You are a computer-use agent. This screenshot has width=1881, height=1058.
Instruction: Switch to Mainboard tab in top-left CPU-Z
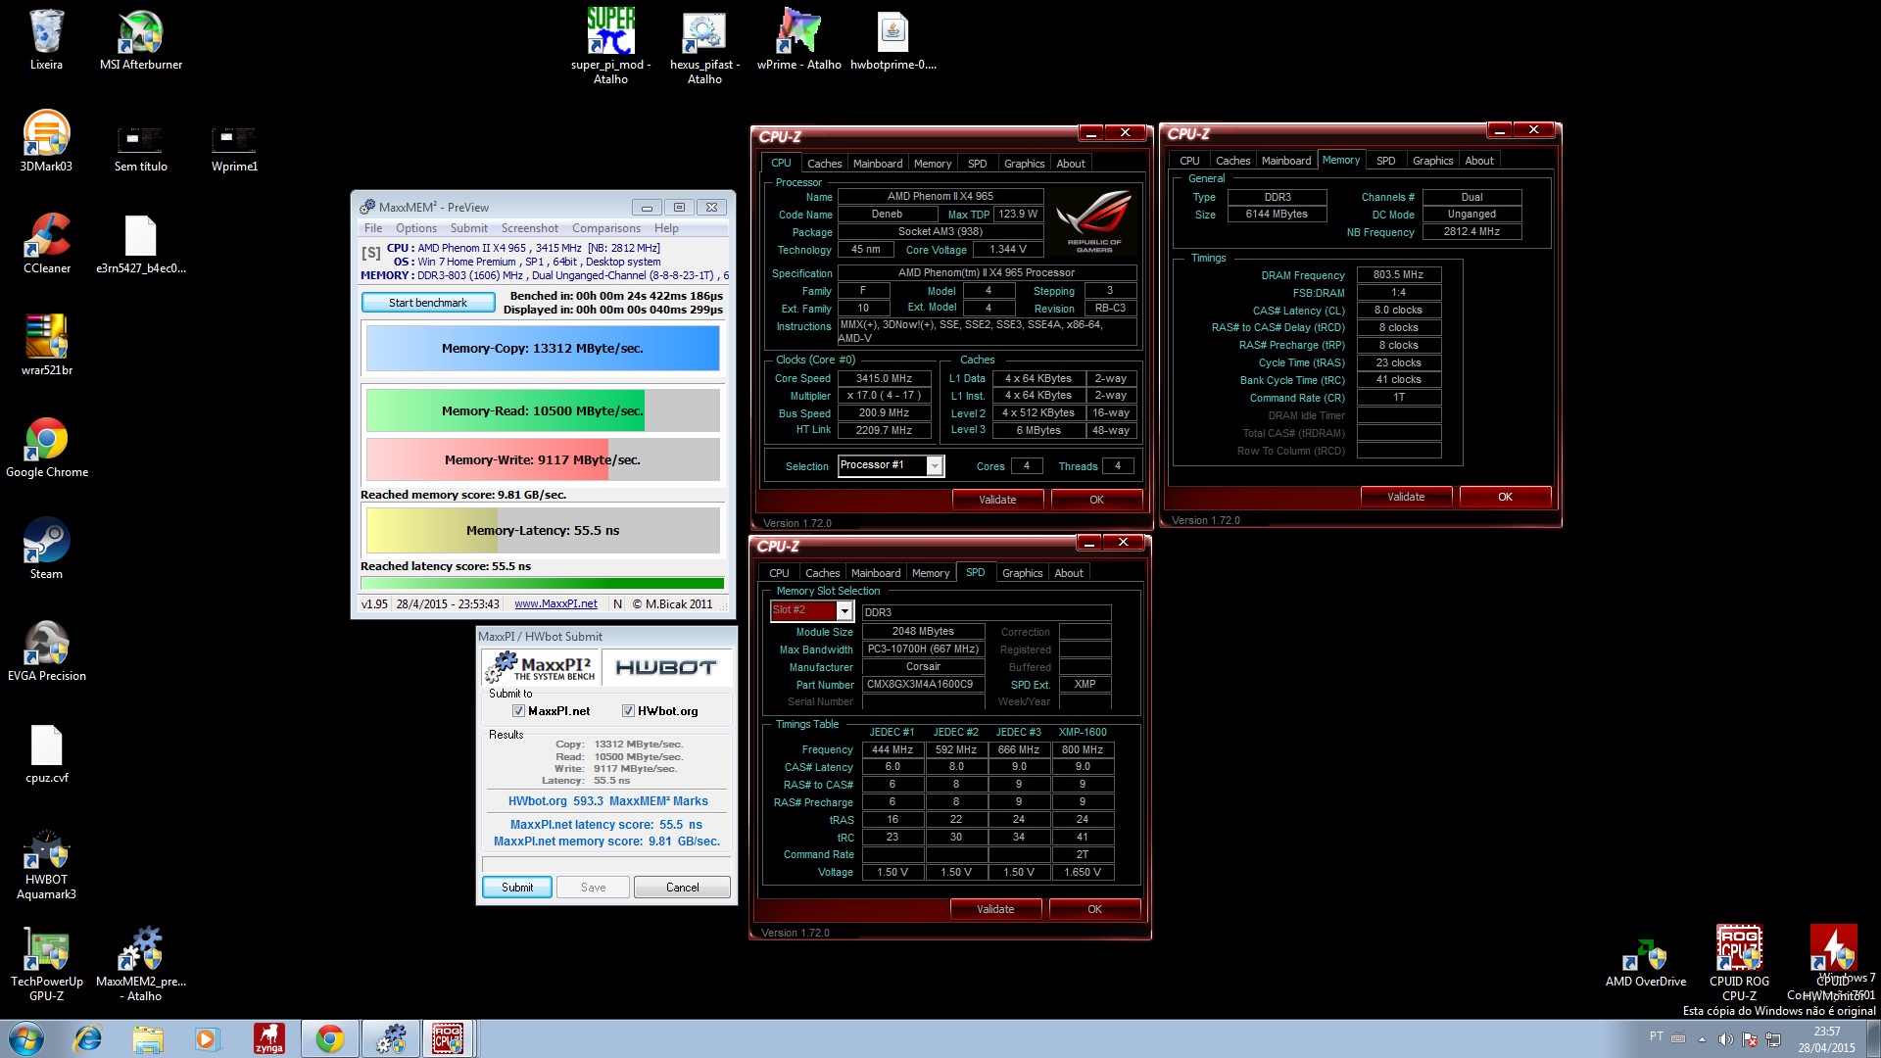tap(878, 164)
